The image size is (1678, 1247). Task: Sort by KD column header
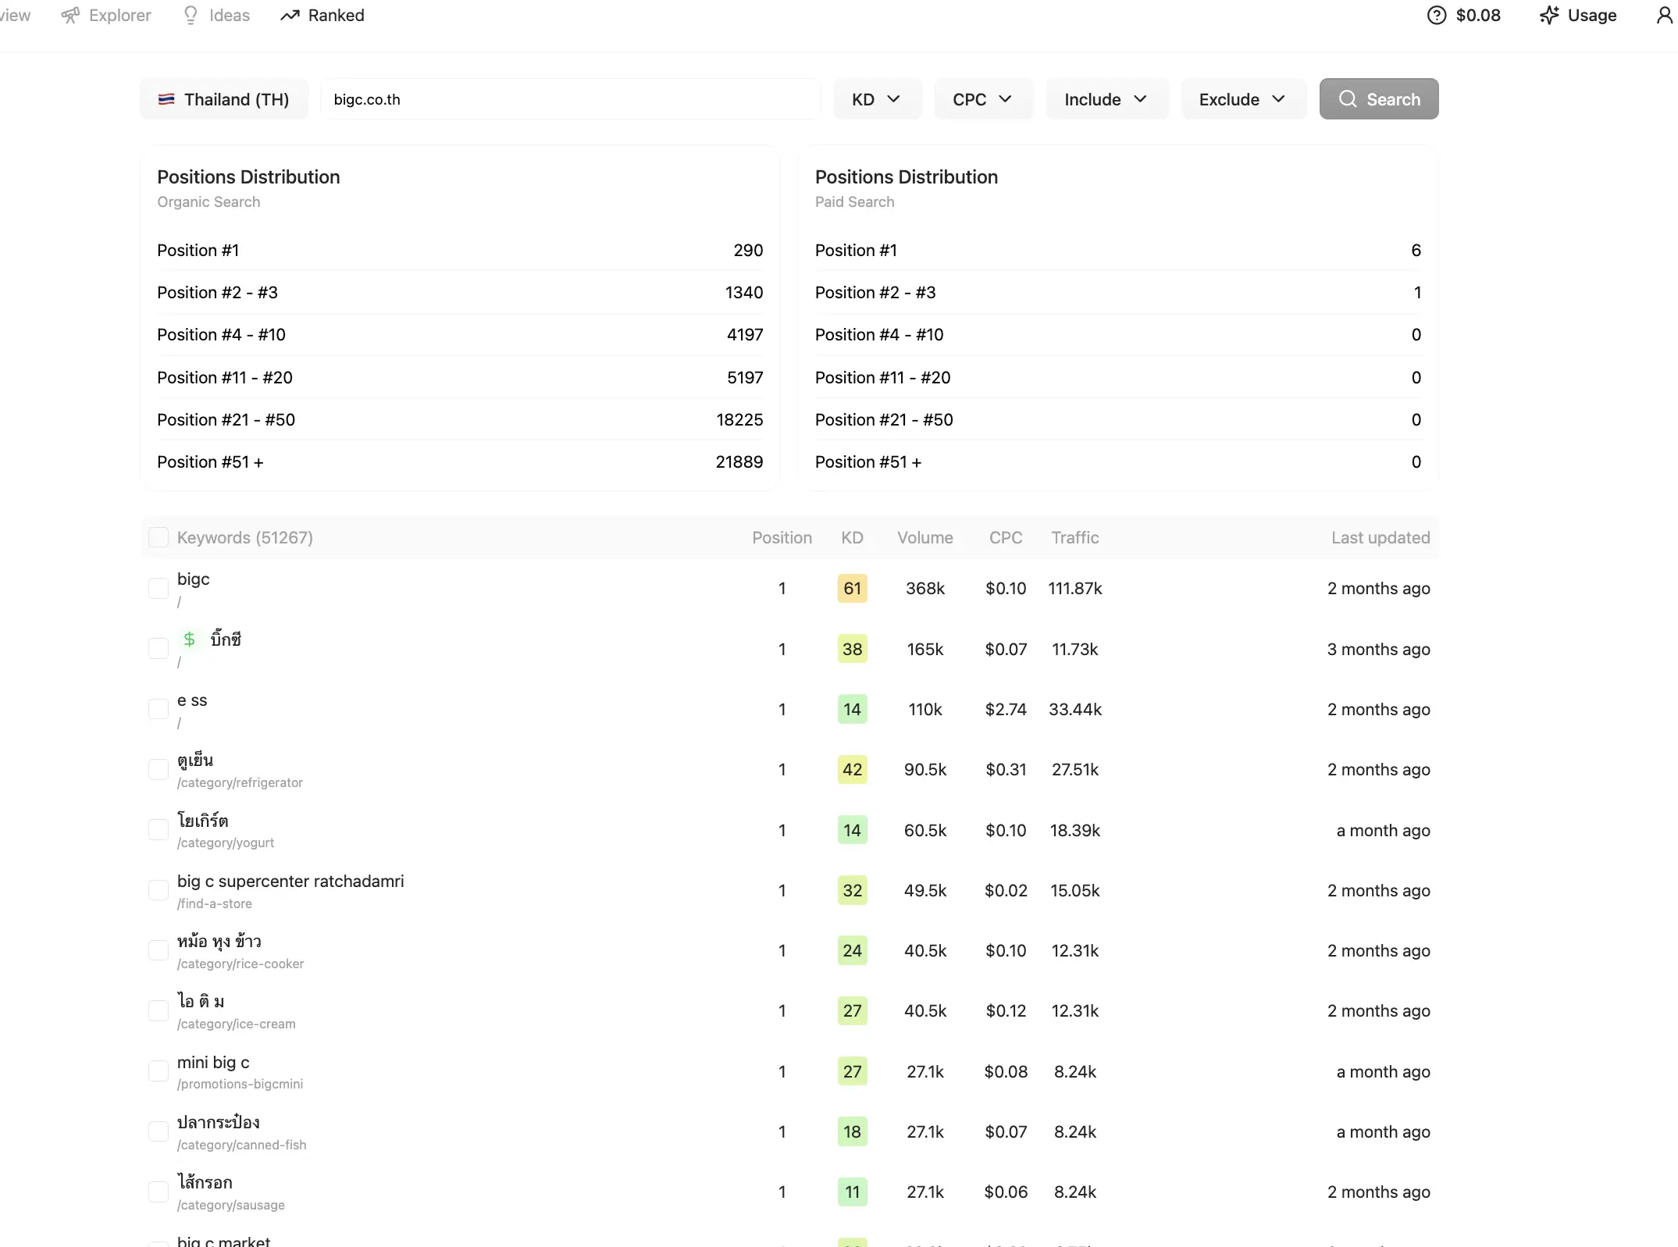click(852, 537)
